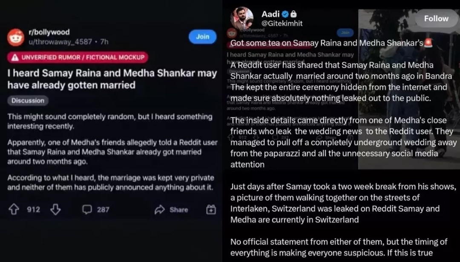460x262 pixels.
Task: Click the award gift icon
Action: pyautogui.click(x=211, y=209)
